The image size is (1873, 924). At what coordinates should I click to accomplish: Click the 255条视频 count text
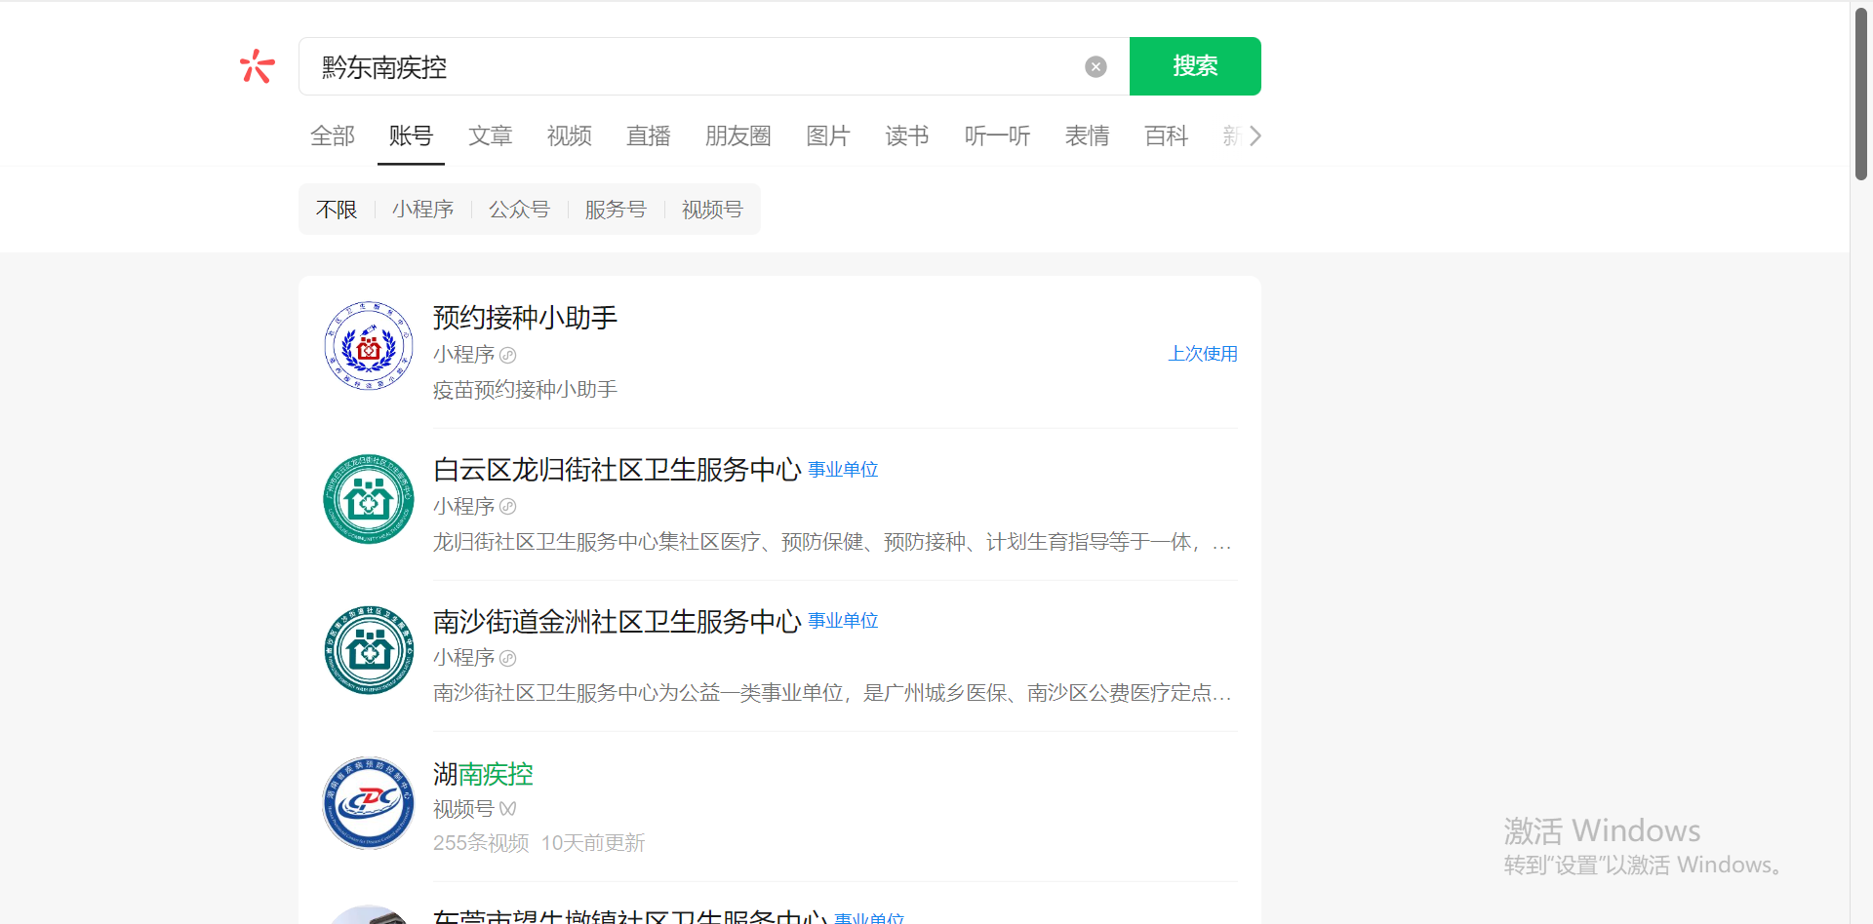tap(481, 843)
